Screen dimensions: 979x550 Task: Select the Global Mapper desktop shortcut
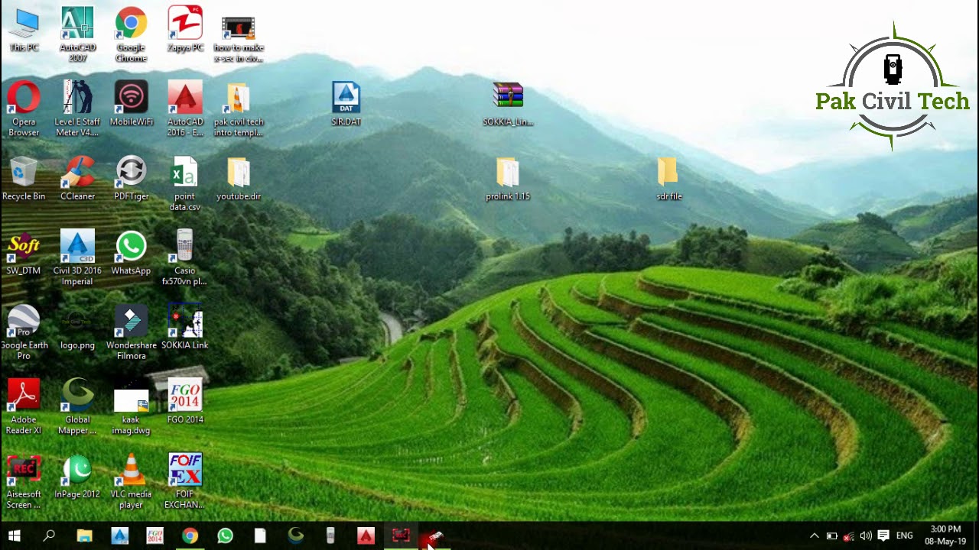[x=77, y=407]
